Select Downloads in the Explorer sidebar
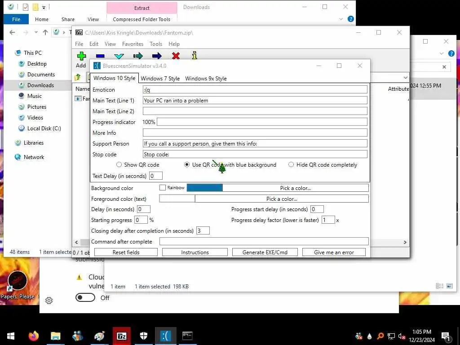Image resolution: width=460 pixels, height=345 pixels. point(40,85)
